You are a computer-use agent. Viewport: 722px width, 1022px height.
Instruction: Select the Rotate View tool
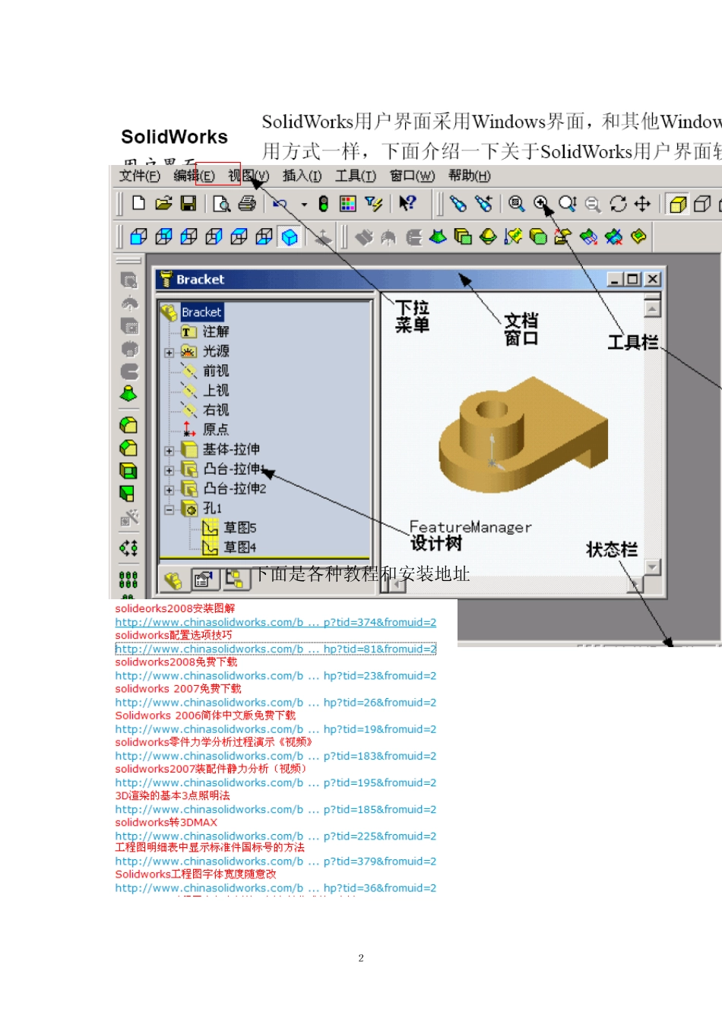point(618,203)
